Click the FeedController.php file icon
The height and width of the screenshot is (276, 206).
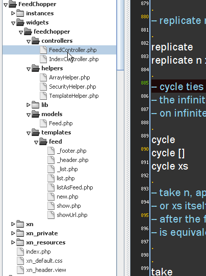43,50
